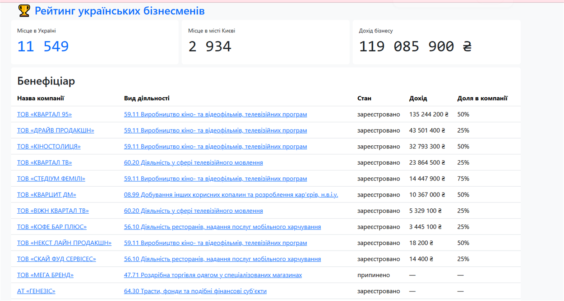Open activity 08.99 Добування інших корисних копалин
Viewport: 564px width, 301px height.
point(231,195)
